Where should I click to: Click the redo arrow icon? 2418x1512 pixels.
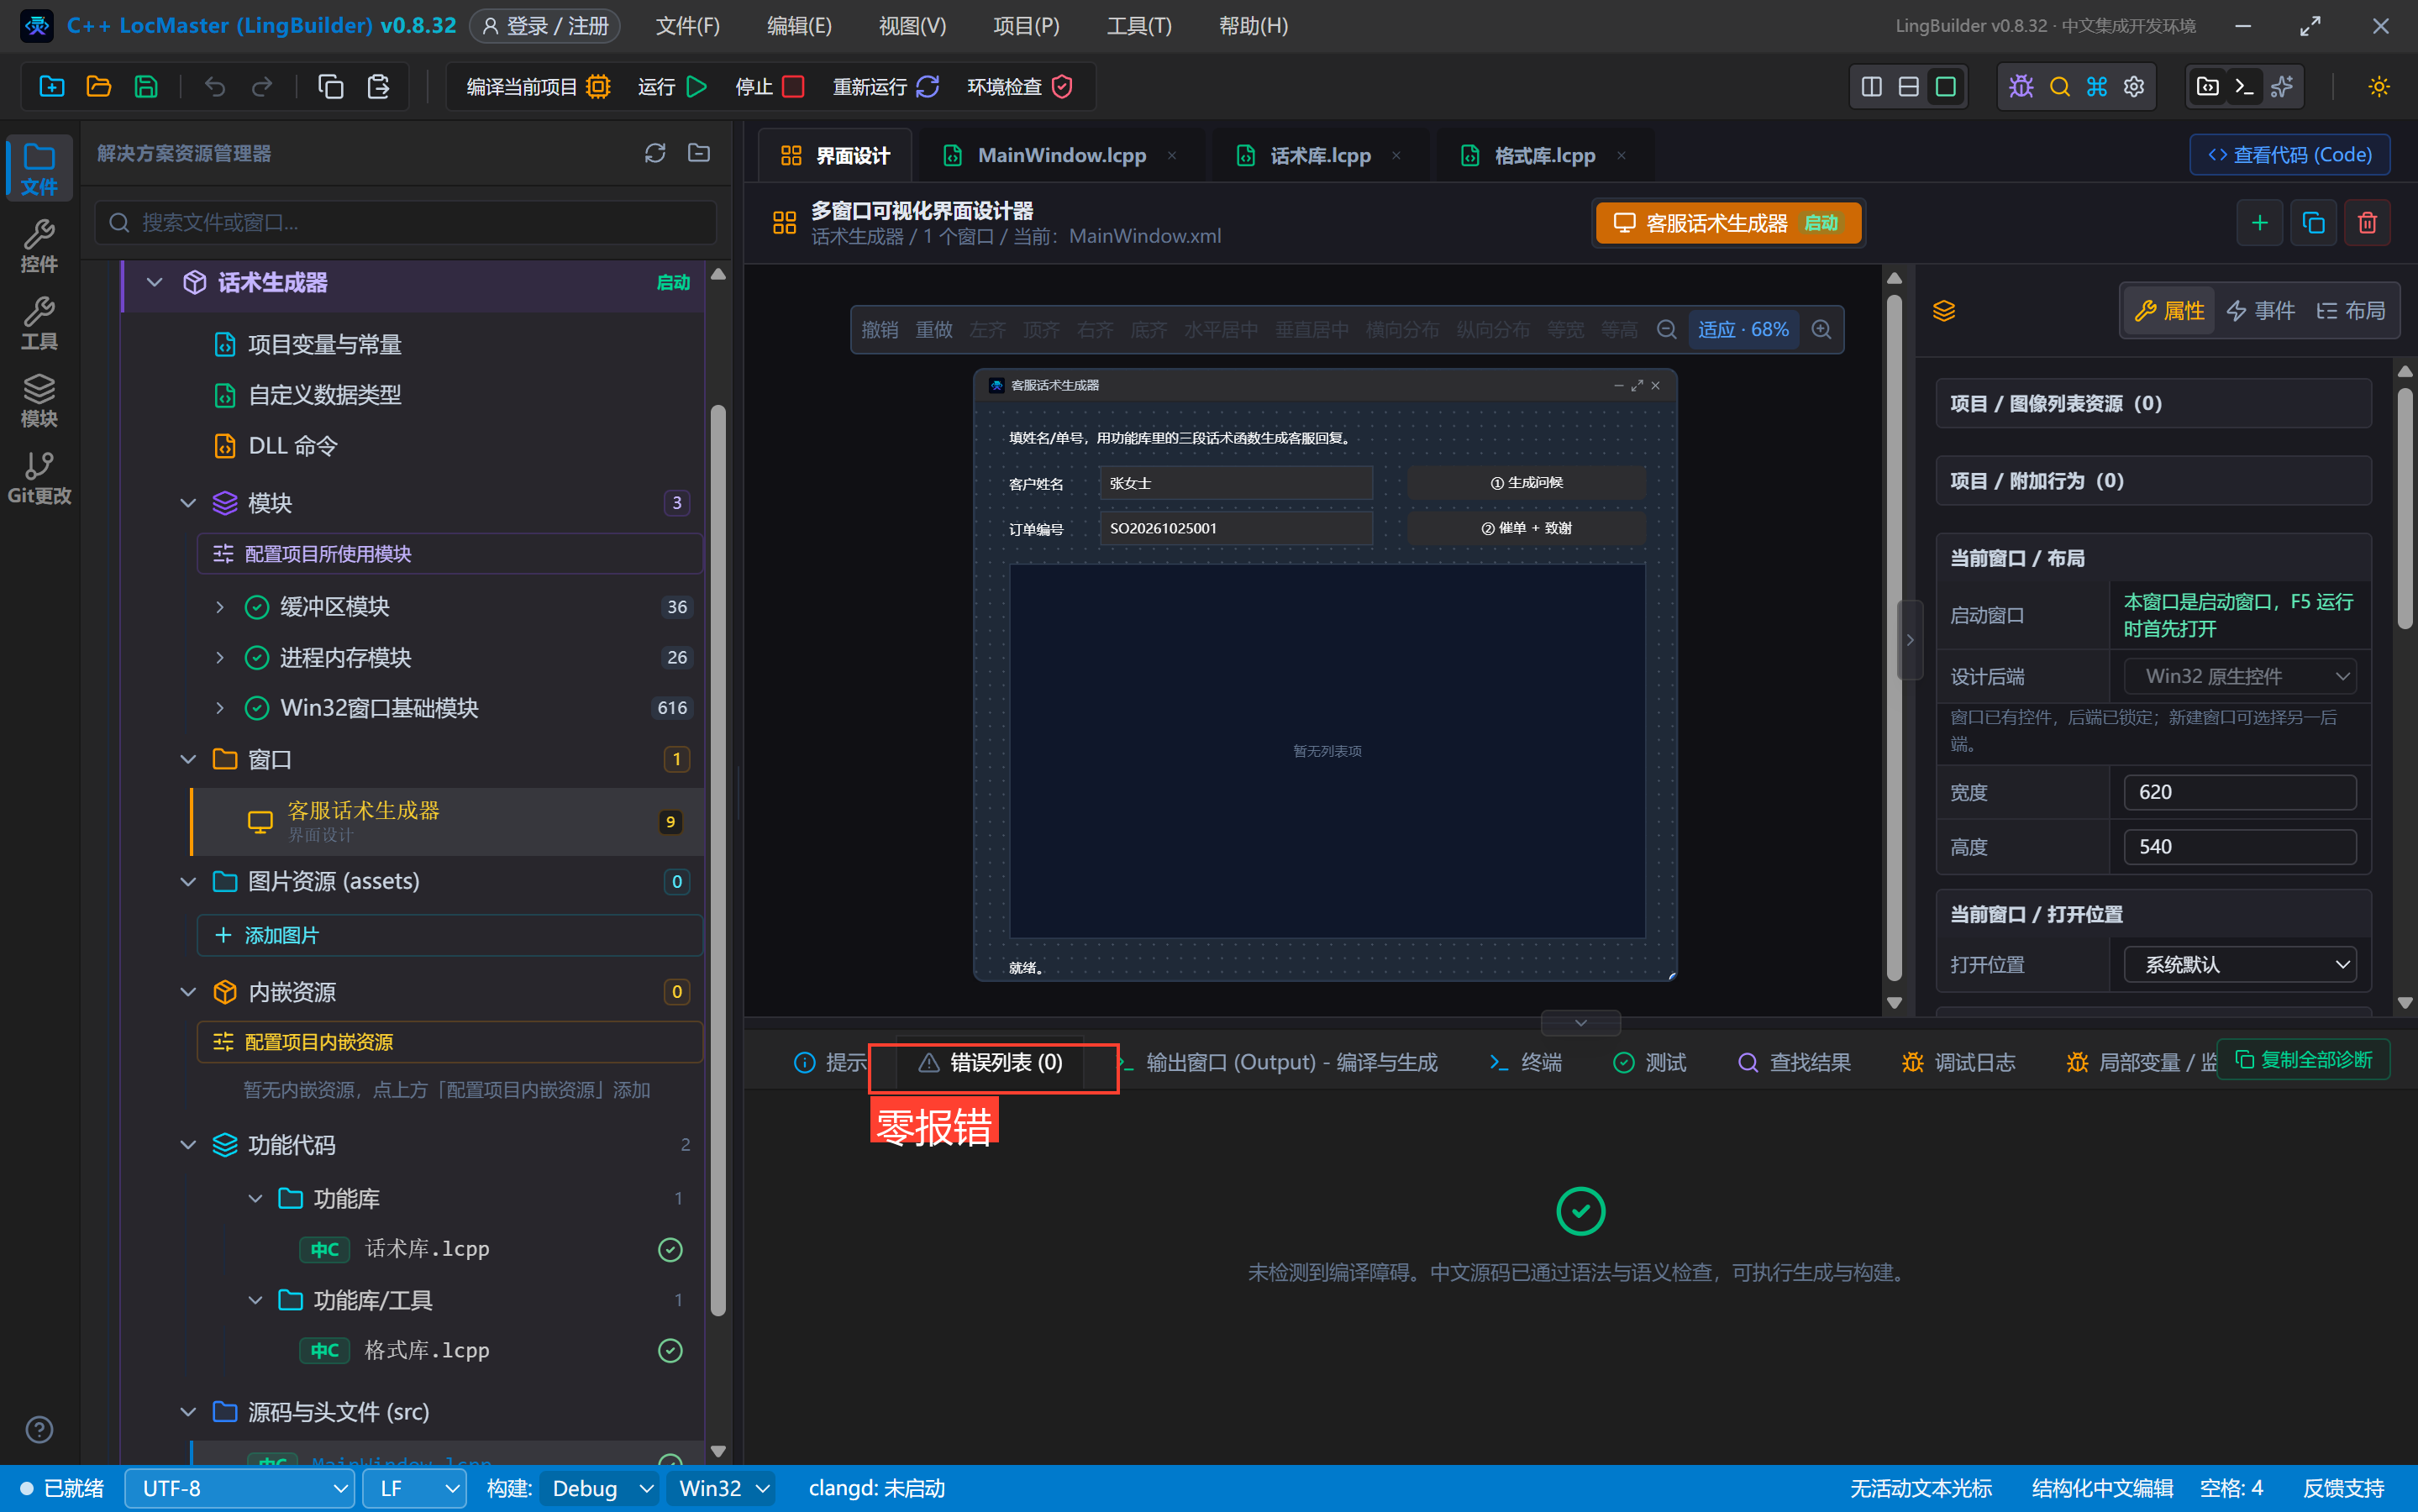pos(262,87)
